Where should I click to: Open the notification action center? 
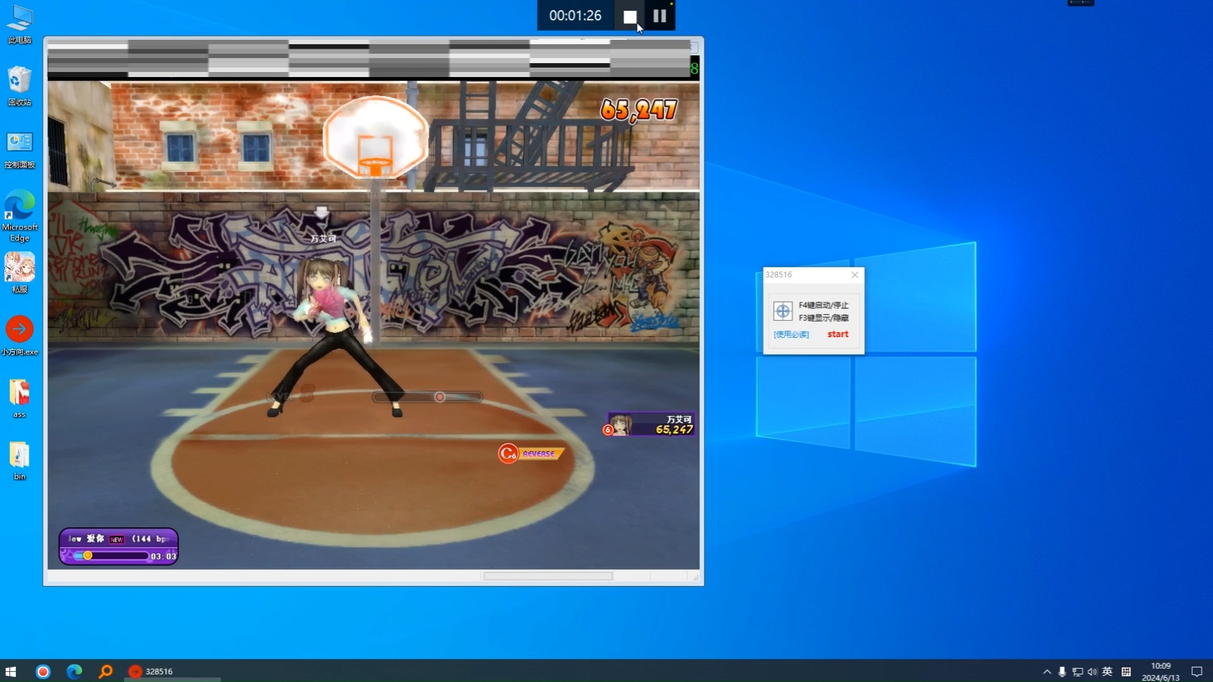1197,671
